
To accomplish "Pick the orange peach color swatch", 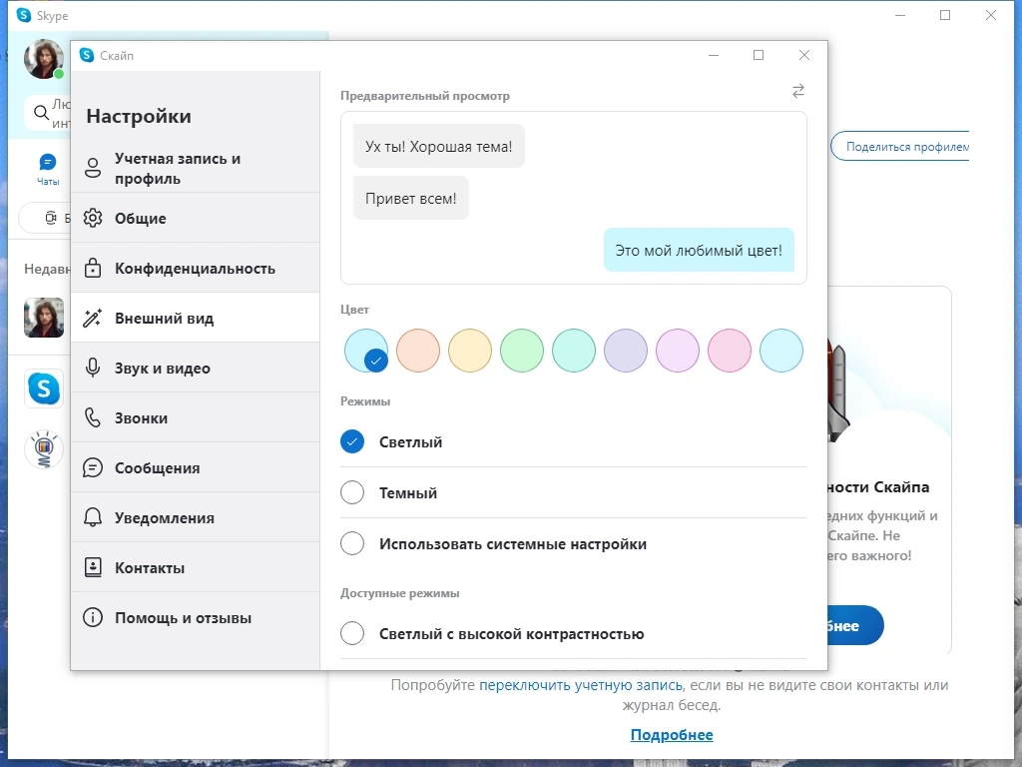I will [x=418, y=351].
